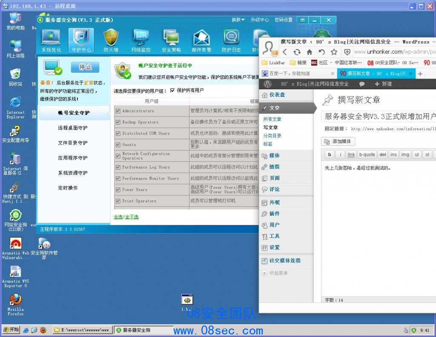Uncheck the Guests group checkbox
This screenshot has height=337, width=436.
(118, 145)
